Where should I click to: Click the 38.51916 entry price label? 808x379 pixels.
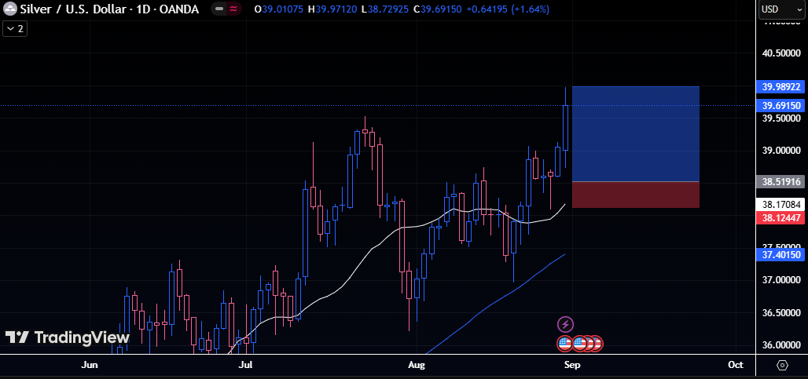780,181
